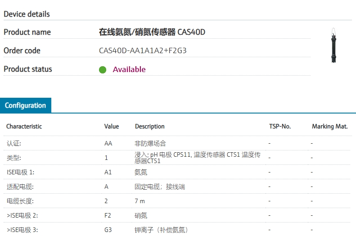The height and width of the screenshot is (241, 356).
Task: Select the 认证 characteristic row
Action: [x=14, y=143]
